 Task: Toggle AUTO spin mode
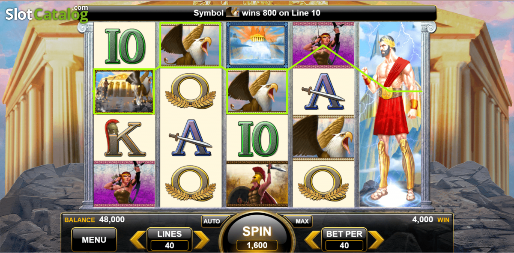[x=212, y=221]
